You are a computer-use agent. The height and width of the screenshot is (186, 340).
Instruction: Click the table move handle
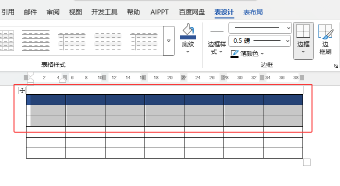(22, 90)
